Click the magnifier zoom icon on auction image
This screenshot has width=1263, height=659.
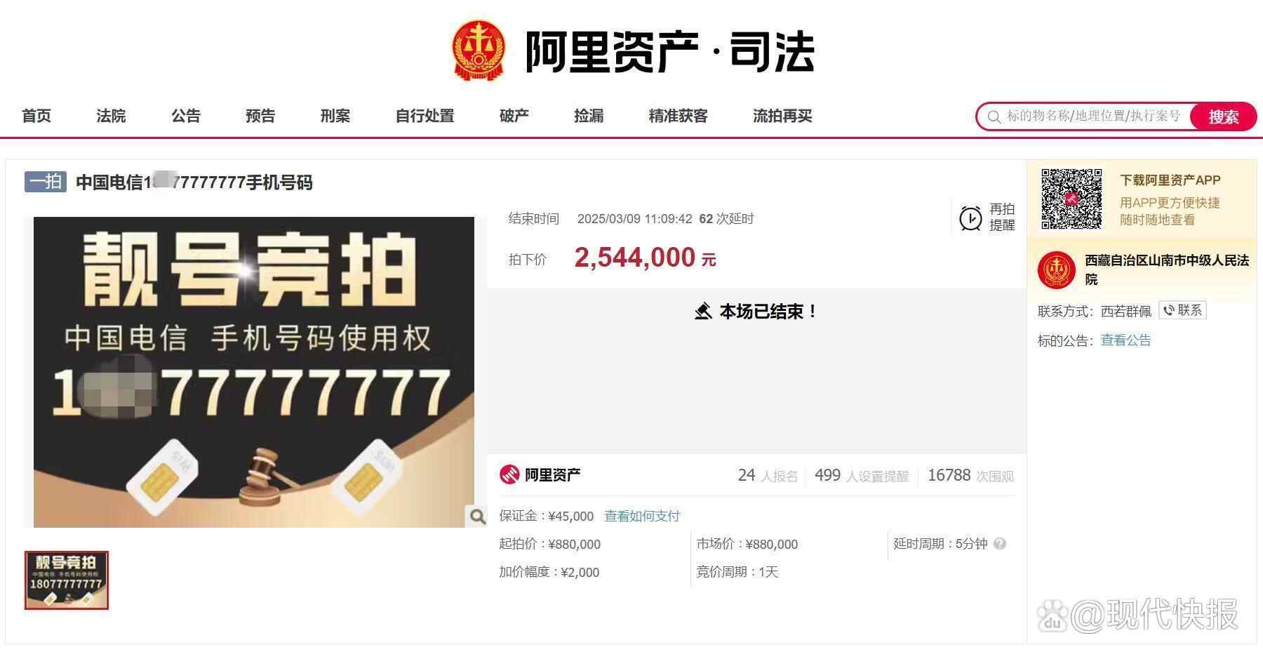point(478,517)
